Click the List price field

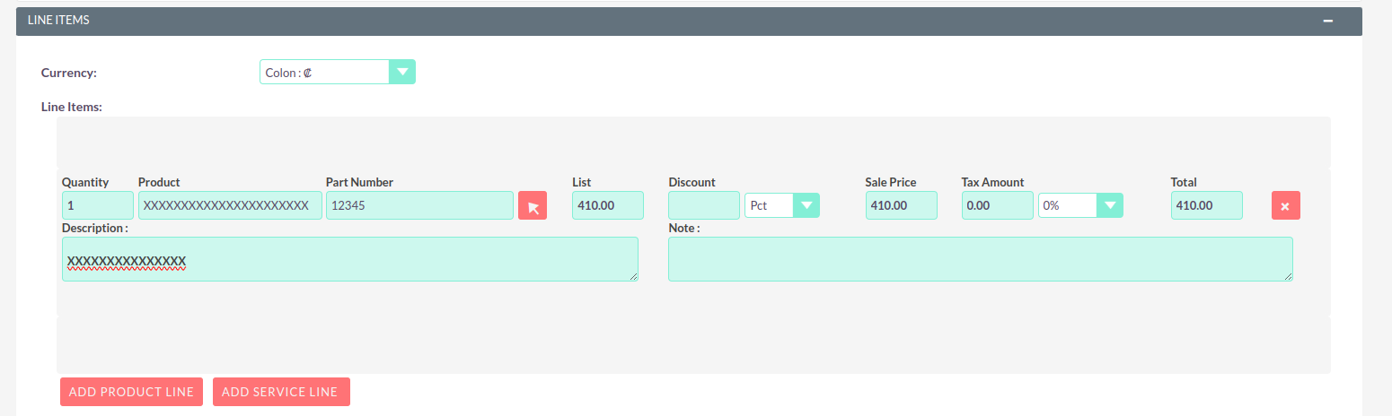pos(607,205)
